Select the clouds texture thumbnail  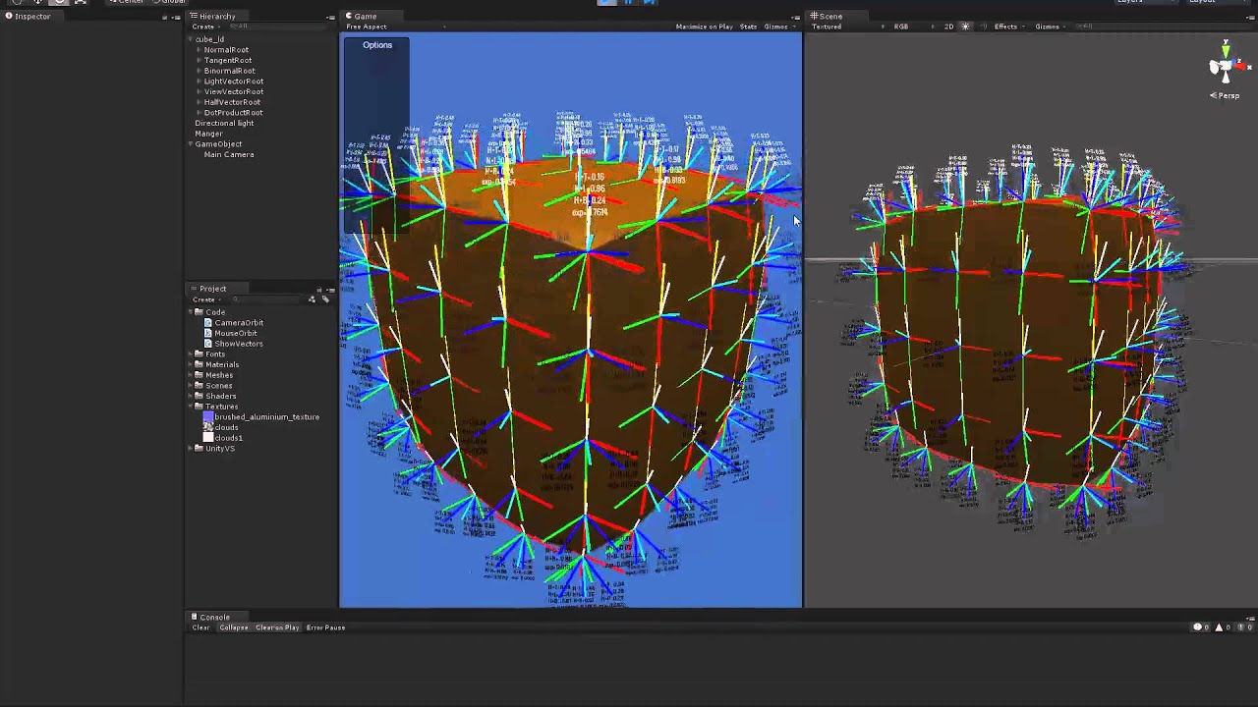pyautogui.click(x=208, y=427)
